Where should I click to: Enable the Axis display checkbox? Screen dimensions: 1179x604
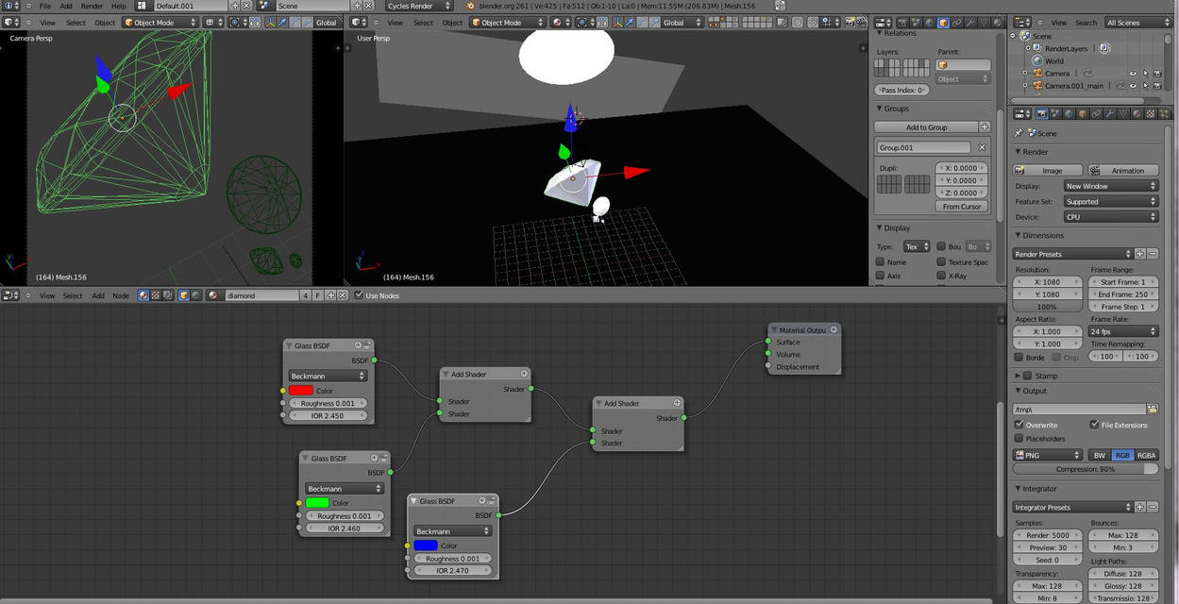tap(881, 276)
